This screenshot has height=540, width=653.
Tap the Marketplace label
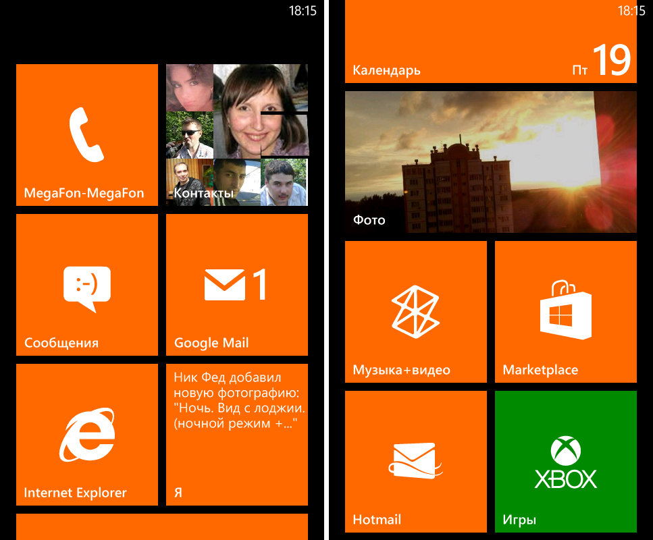pyautogui.click(x=540, y=370)
